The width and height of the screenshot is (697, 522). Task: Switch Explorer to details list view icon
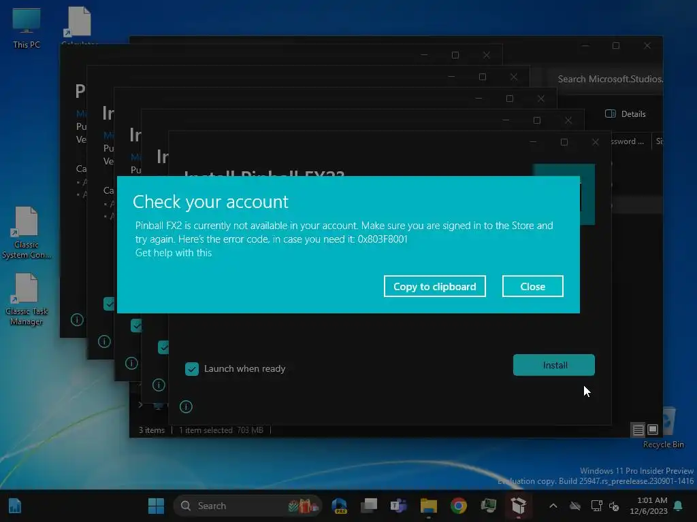(638, 430)
